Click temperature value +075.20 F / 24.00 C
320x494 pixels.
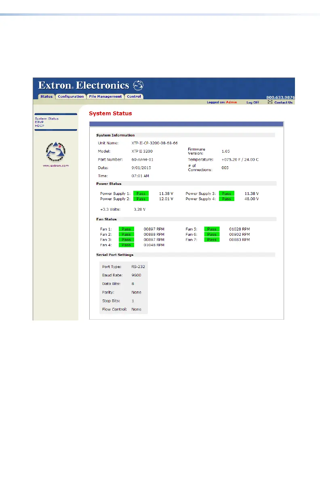pos(240,160)
